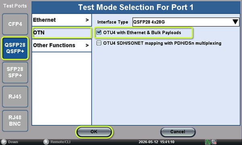Click 'Test Mode Selection For Port 1' title

[x=136, y=7]
